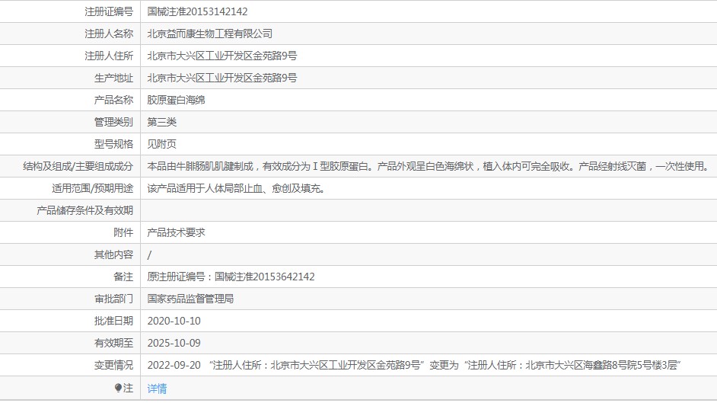Click the address value in 生产地址 row
The width and height of the screenshot is (717, 403).
pyautogui.click(x=222, y=78)
